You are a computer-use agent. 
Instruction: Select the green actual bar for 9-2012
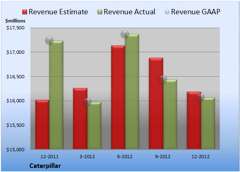point(170,115)
